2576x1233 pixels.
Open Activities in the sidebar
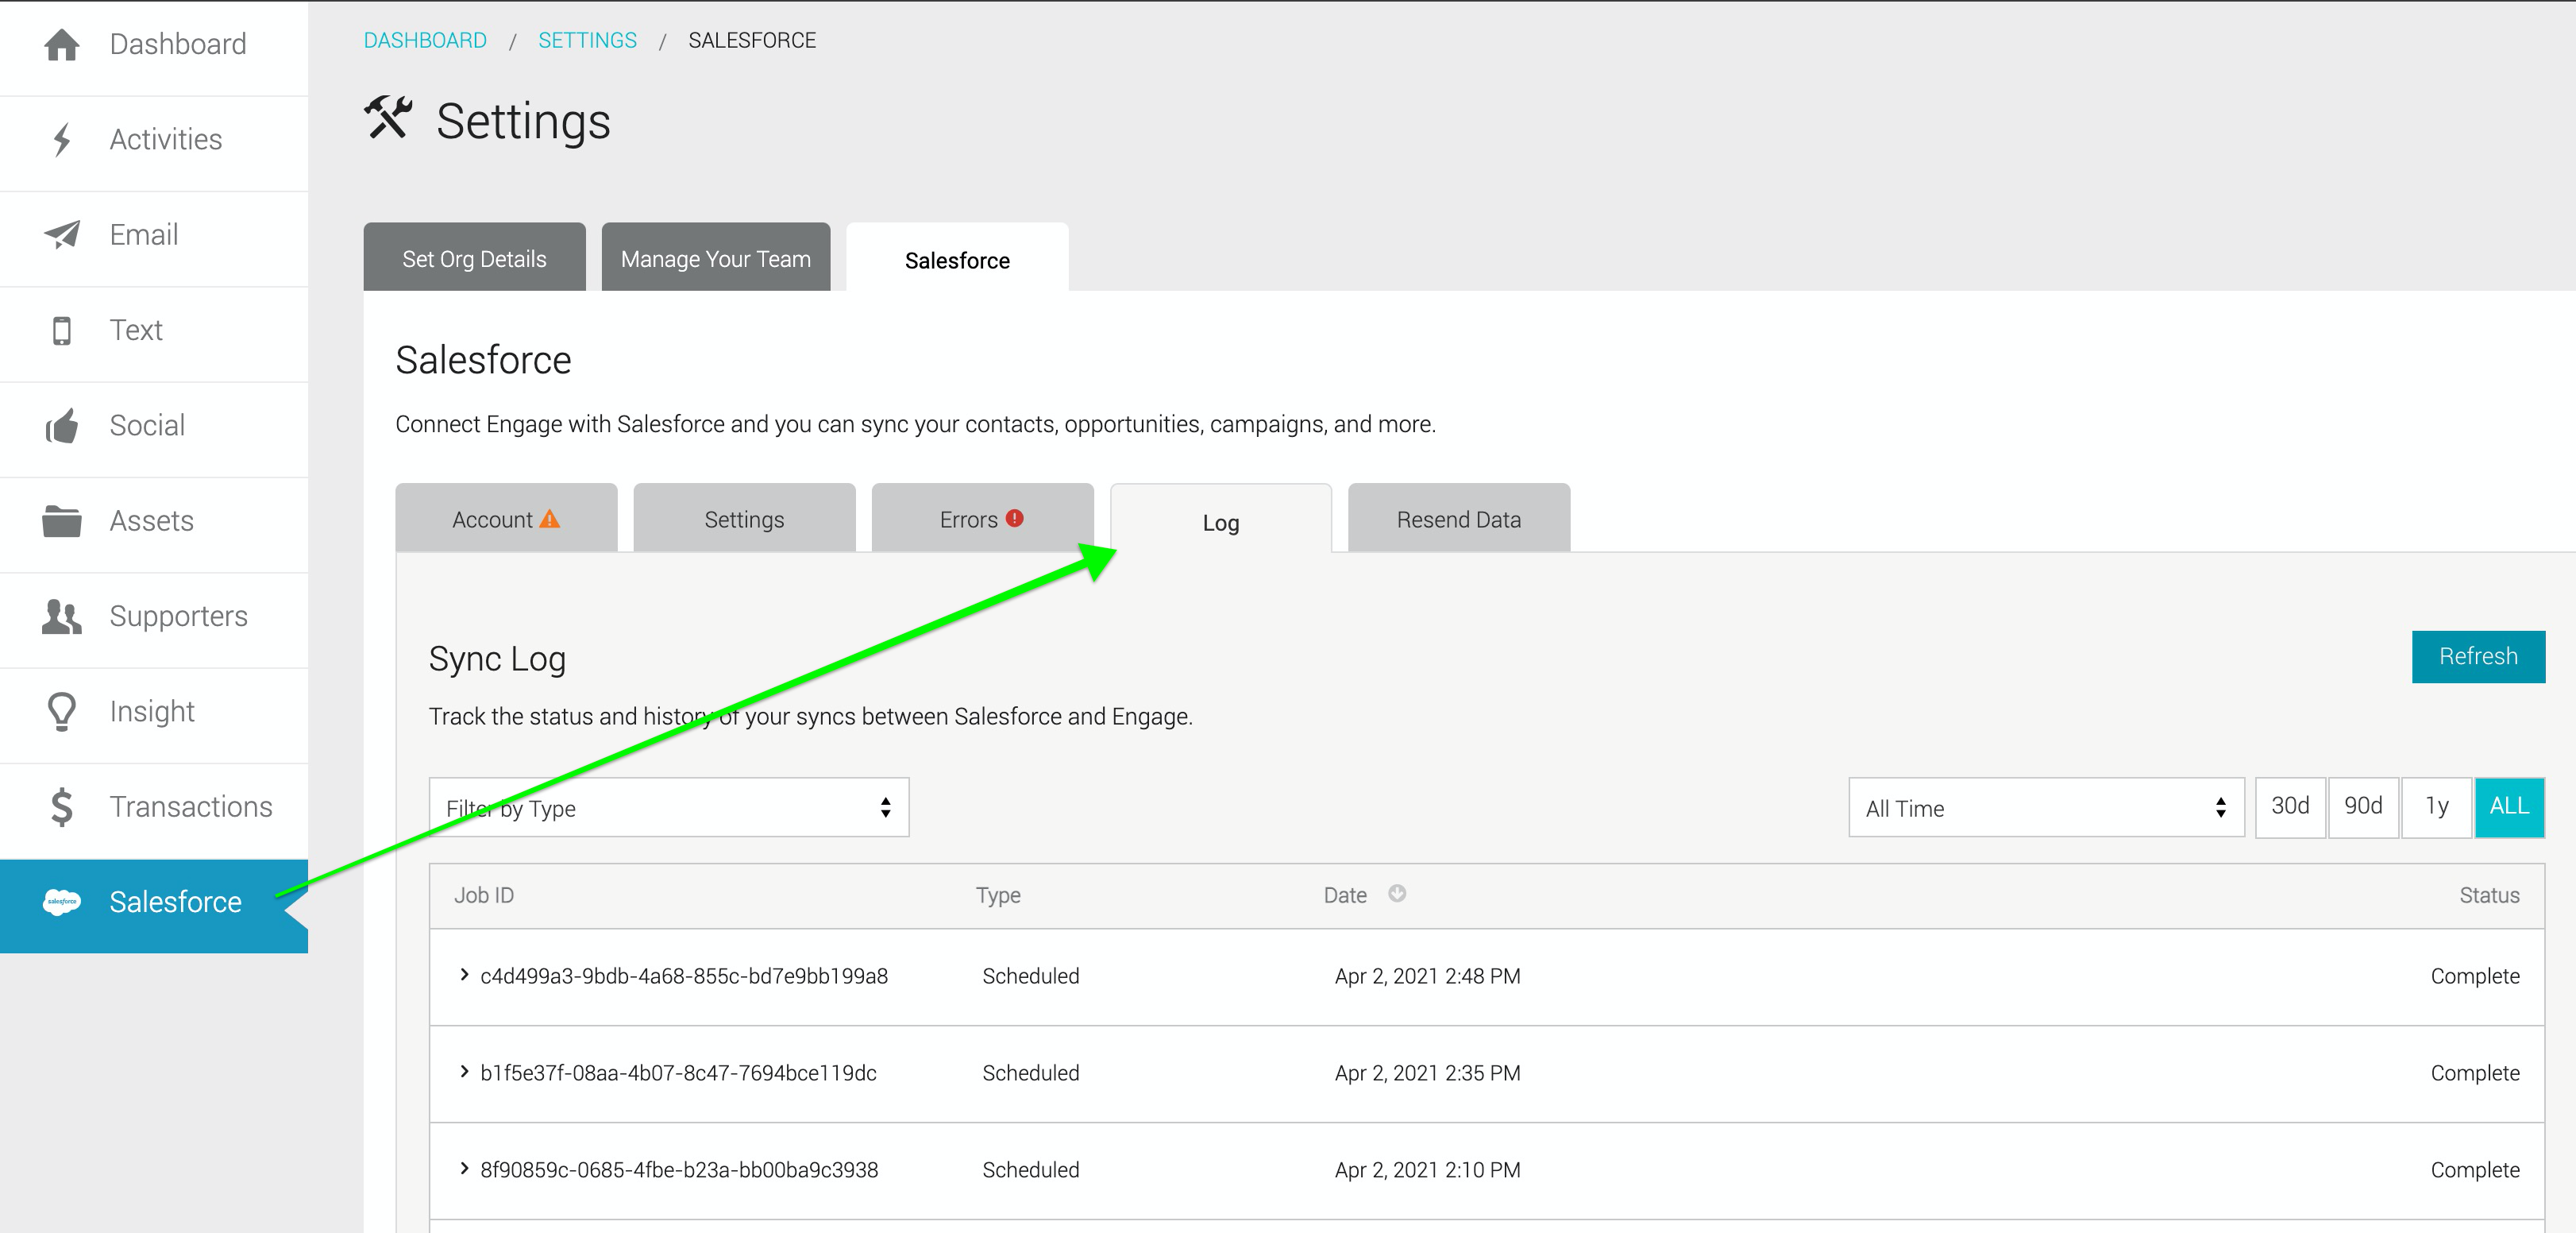coord(154,144)
